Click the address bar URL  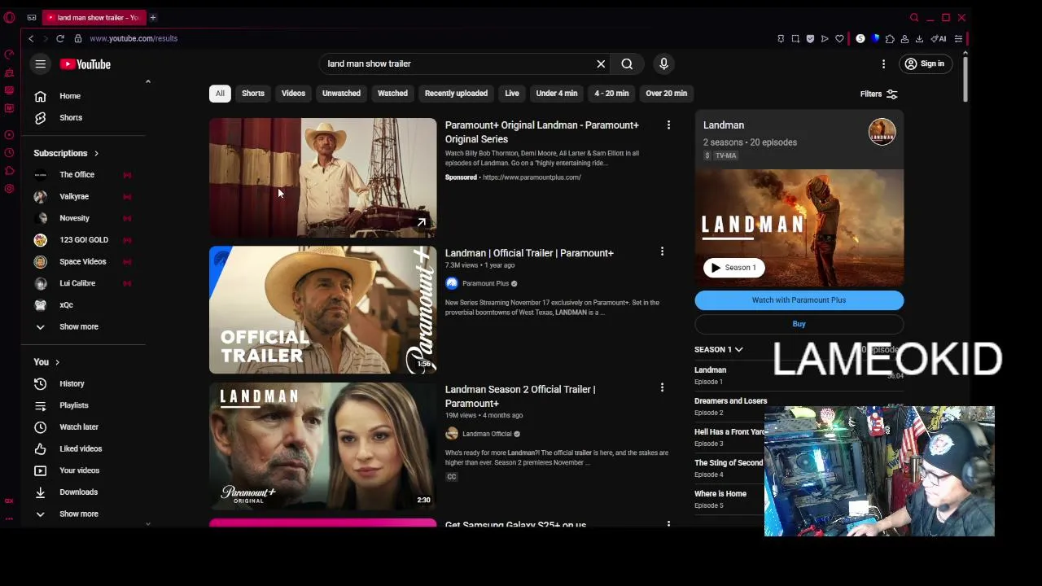(134, 38)
